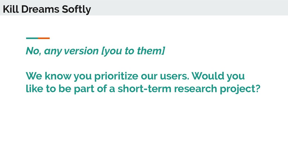Click the word 'version' in the italic heading

coord(81,51)
